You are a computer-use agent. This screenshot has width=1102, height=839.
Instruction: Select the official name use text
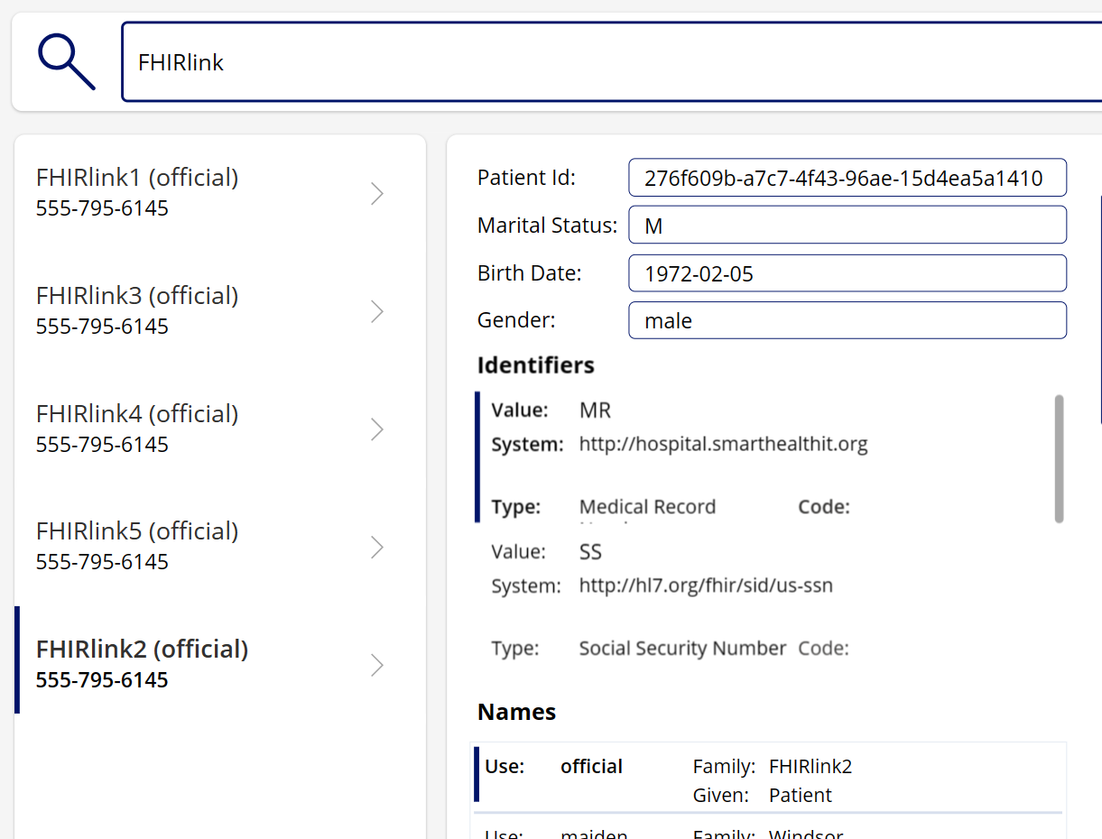tap(591, 767)
